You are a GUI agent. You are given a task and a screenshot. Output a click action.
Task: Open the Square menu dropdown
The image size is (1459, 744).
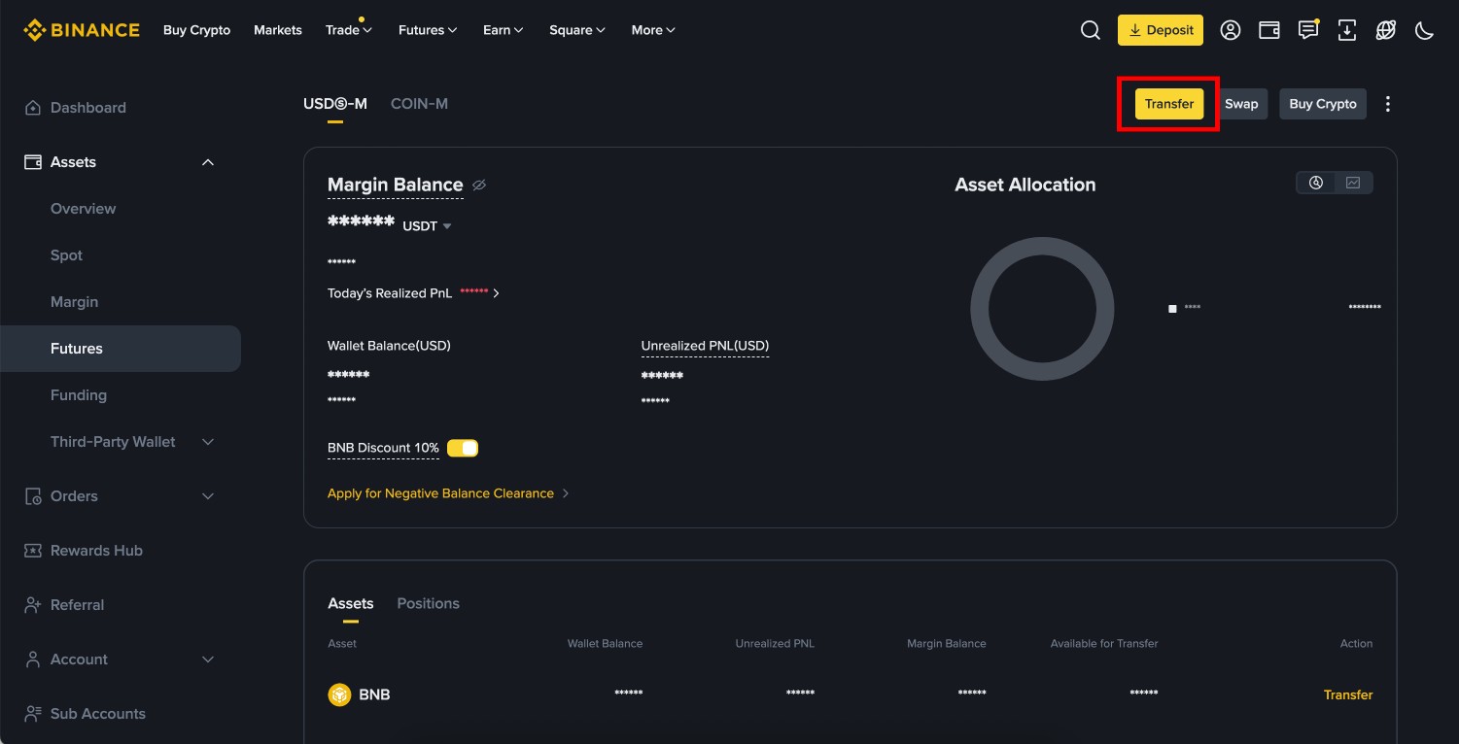577,30
